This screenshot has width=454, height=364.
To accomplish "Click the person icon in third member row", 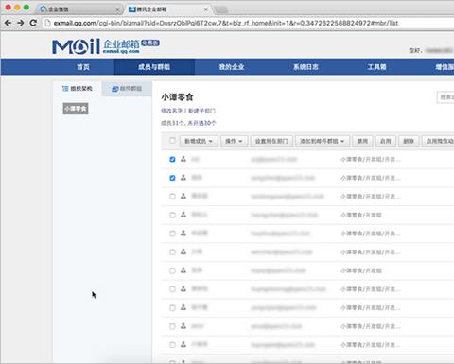I will tap(183, 196).
